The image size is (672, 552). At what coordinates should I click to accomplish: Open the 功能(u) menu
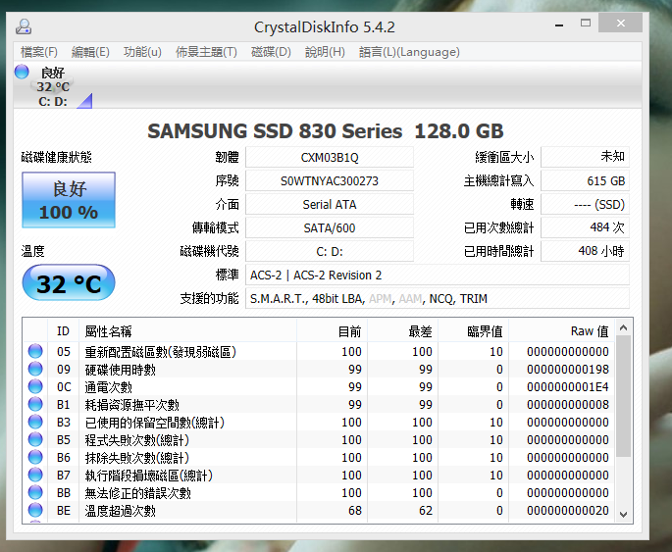pos(142,52)
